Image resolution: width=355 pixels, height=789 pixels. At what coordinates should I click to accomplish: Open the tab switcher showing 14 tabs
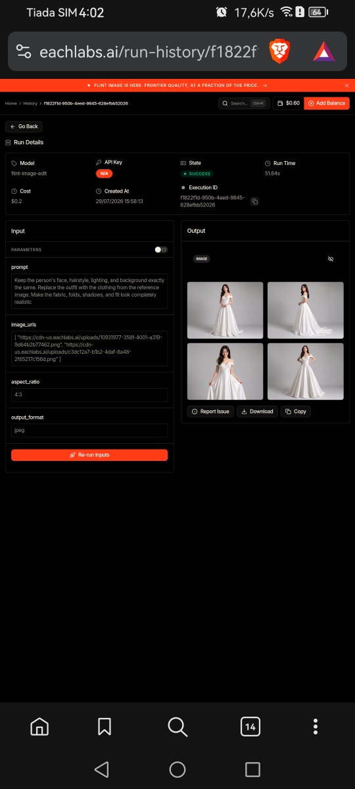pyautogui.click(x=250, y=727)
